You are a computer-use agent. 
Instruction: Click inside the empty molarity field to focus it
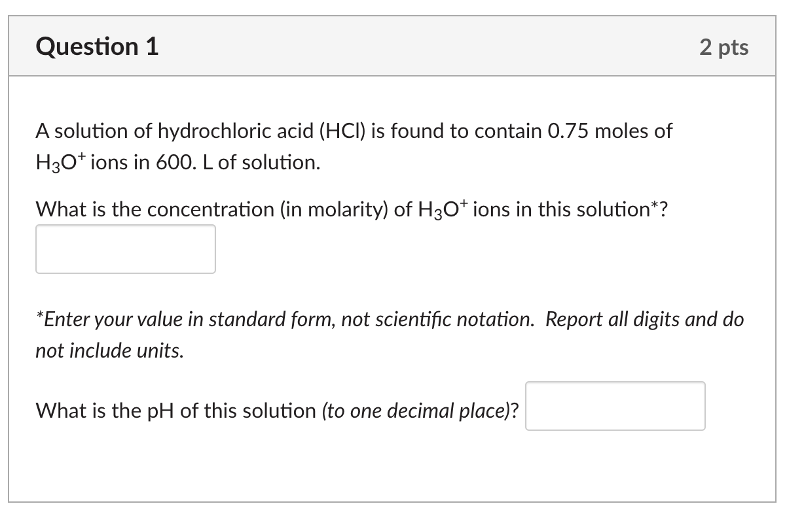pyautogui.click(x=125, y=248)
